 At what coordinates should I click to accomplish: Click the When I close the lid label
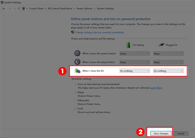coord(93,71)
